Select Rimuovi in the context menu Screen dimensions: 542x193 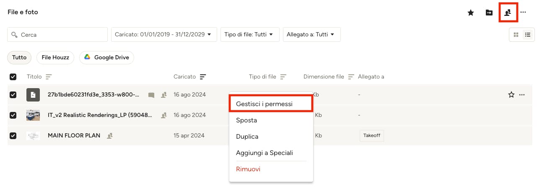click(x=248, y=169)
